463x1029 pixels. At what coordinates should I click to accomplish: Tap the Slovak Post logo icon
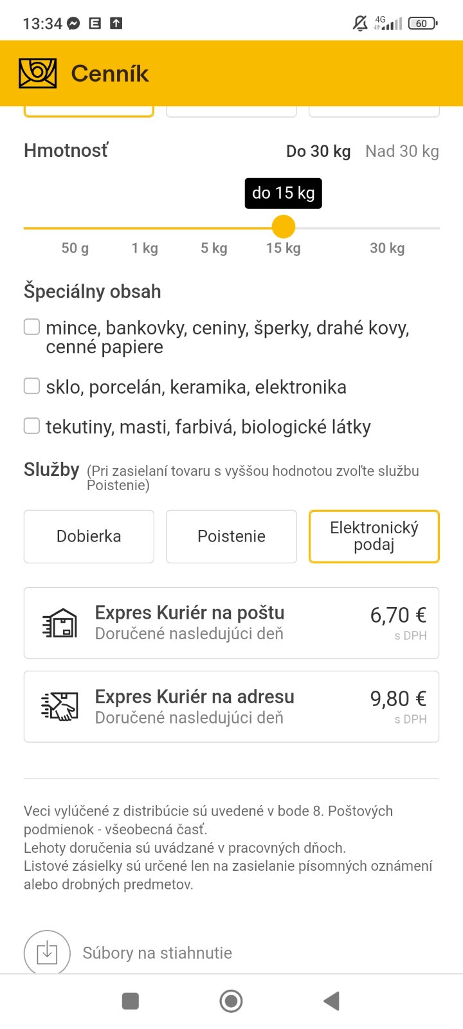38,73
